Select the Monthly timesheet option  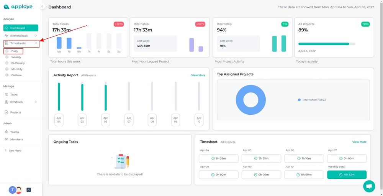[x=16, y=69]
